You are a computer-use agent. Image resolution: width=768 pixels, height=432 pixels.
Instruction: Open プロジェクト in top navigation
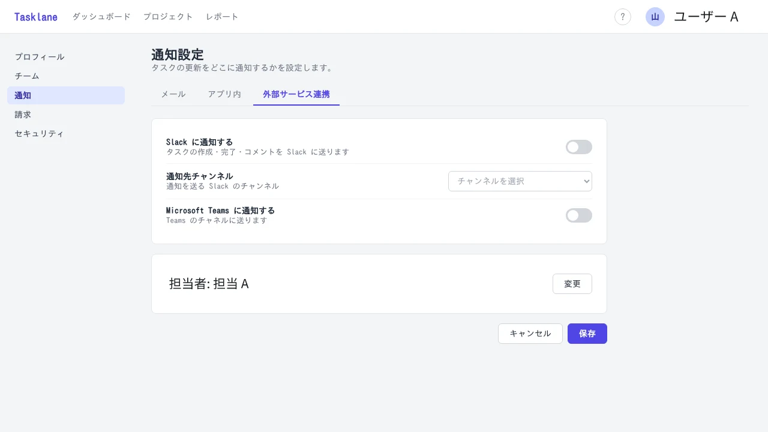tap(168, 17)
